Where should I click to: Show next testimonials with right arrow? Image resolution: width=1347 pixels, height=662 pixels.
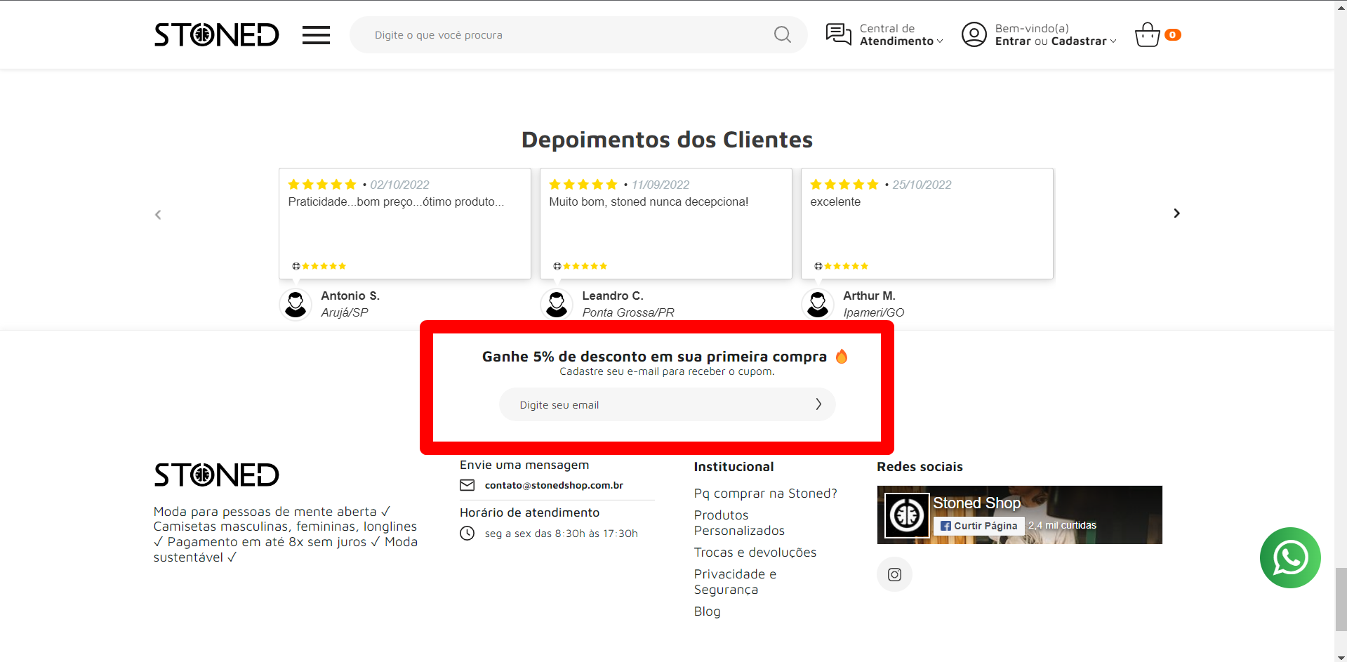(x=1176, y=213)
